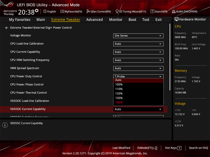Select VRM Spread Spectrum label
The image size is (210, 157).
24,68
